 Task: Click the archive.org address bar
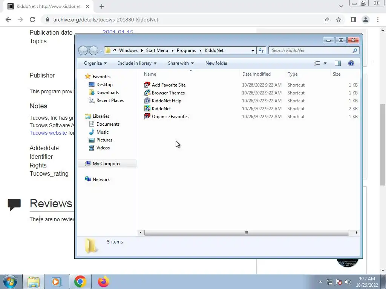182,20
